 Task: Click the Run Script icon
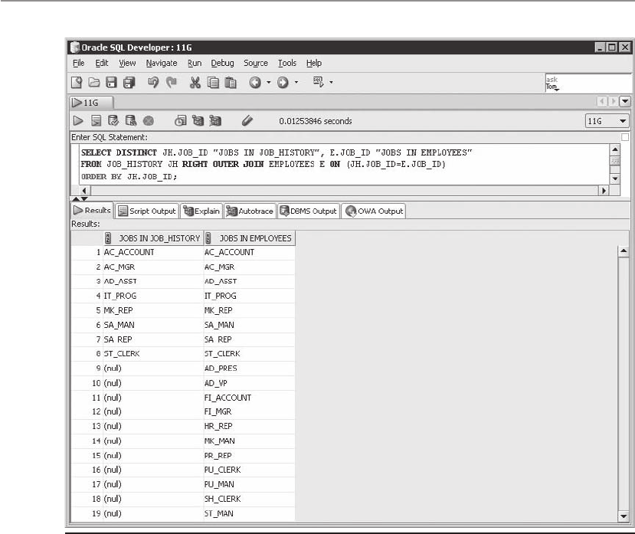pyautogui.click(x=97, y=121)
